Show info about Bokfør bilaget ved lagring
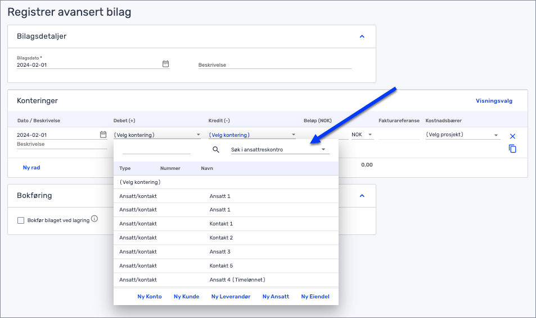The width and height of the screenshot is (536, 318). tap(94, 219)
